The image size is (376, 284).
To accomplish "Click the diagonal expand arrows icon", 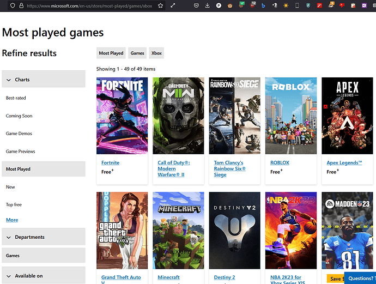I will (173, 5).
